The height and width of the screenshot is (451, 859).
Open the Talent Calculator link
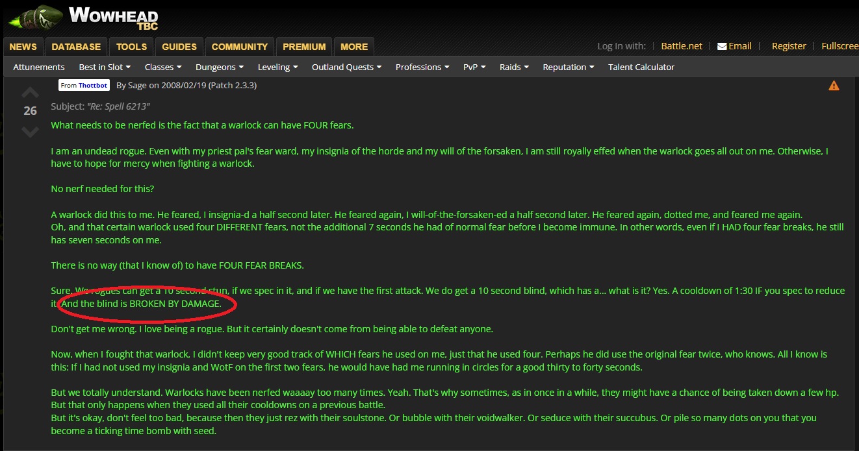(x=641, y=67)
